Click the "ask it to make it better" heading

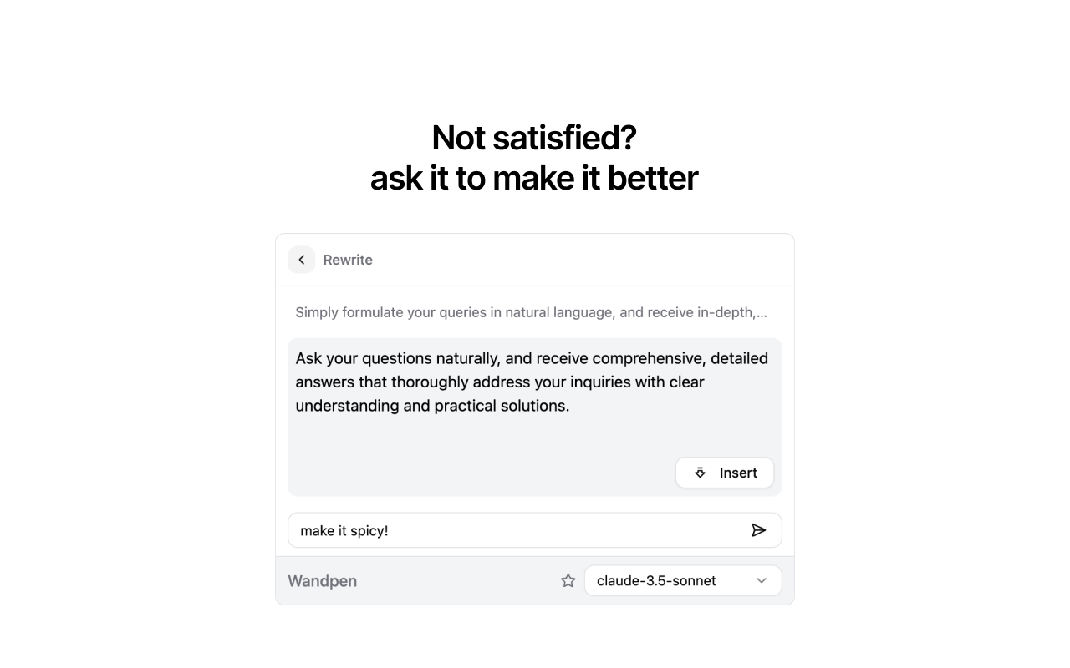(534, 178)
